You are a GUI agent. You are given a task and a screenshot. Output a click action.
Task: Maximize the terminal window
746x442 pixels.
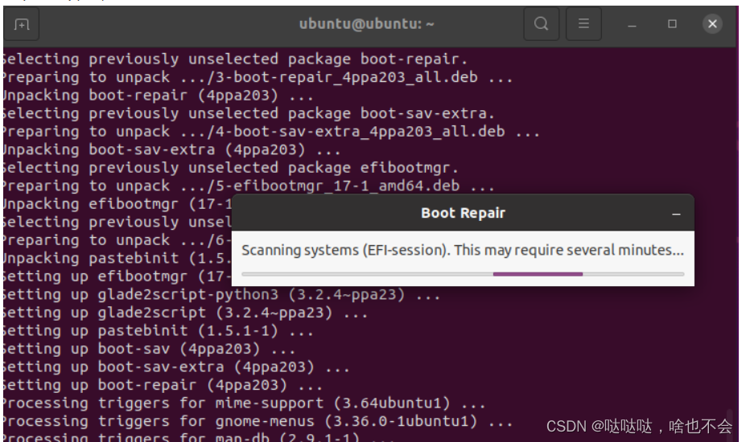(672, 24)
